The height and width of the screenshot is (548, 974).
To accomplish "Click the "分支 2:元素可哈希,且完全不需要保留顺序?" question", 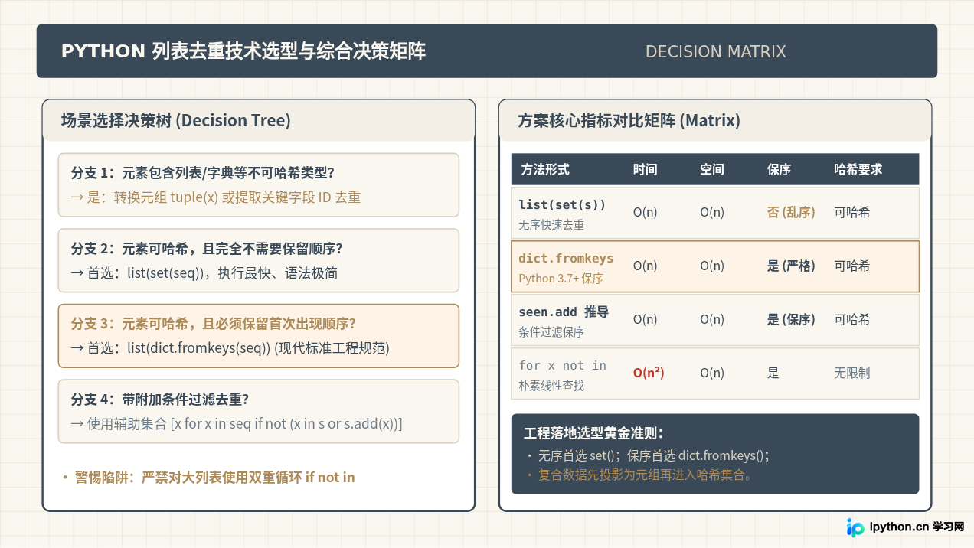I will click(207, 248).
